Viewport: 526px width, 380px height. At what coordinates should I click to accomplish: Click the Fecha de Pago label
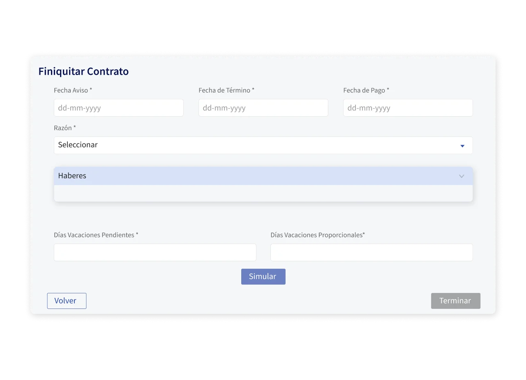[366, 90]
